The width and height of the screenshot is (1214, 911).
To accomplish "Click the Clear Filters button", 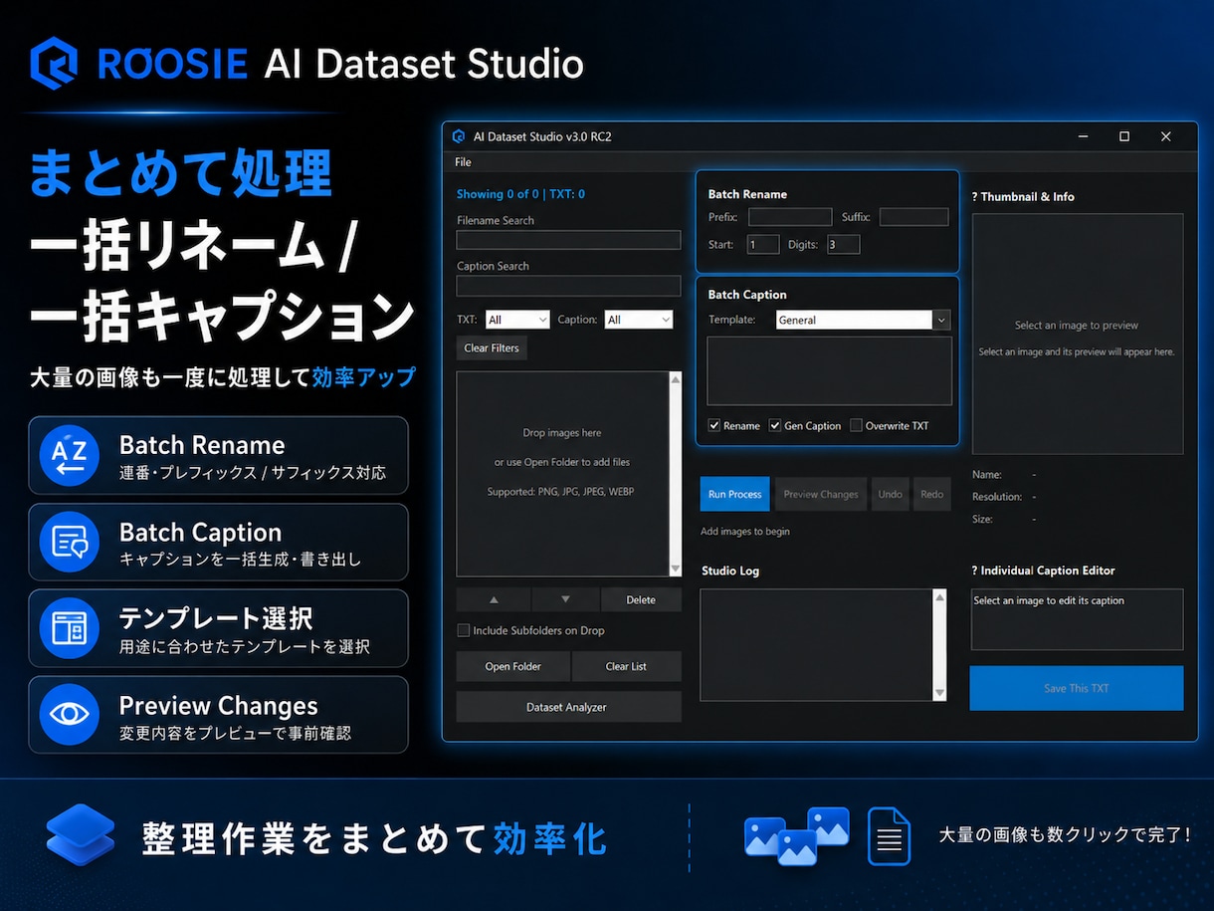I will [492, 348].
